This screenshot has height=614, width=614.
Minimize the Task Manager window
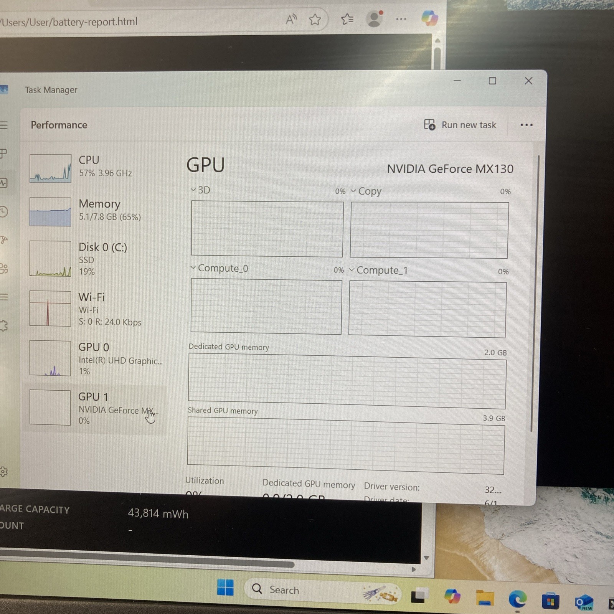457,81
